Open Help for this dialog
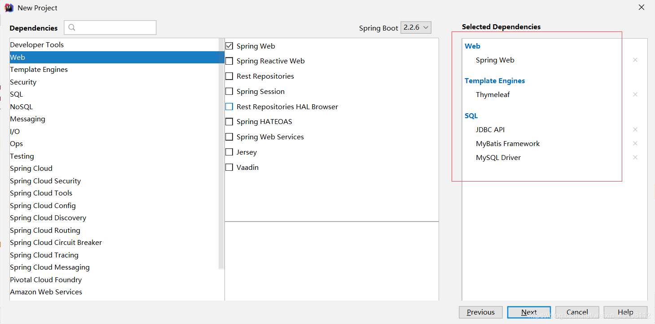The image size is (655, 324). pyautogui.click(x=625, y=312)
